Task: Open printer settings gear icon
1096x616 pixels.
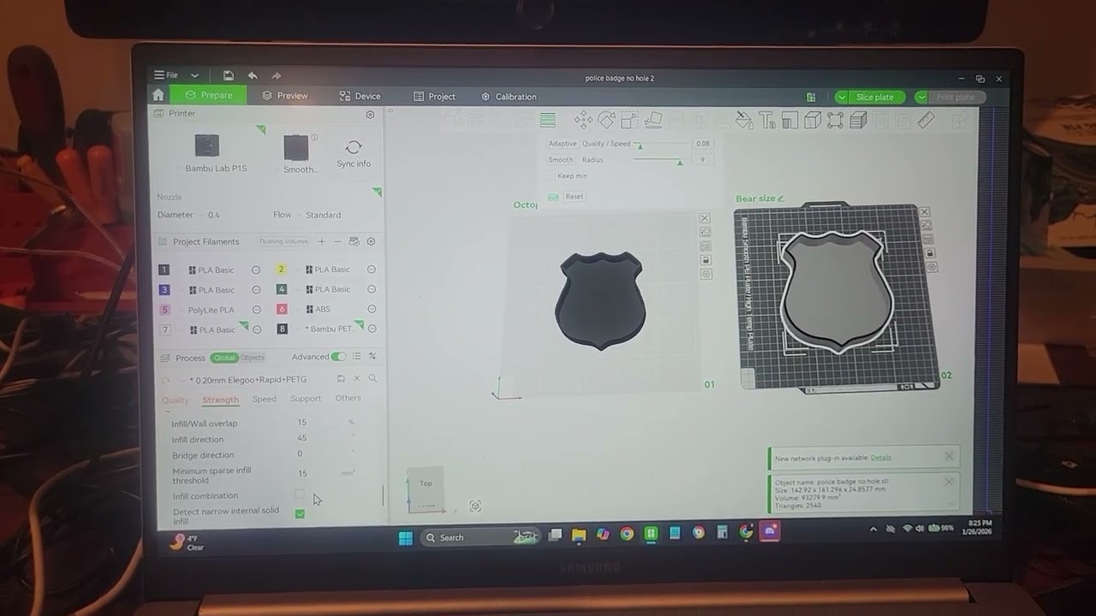Action: coord(370,114)
